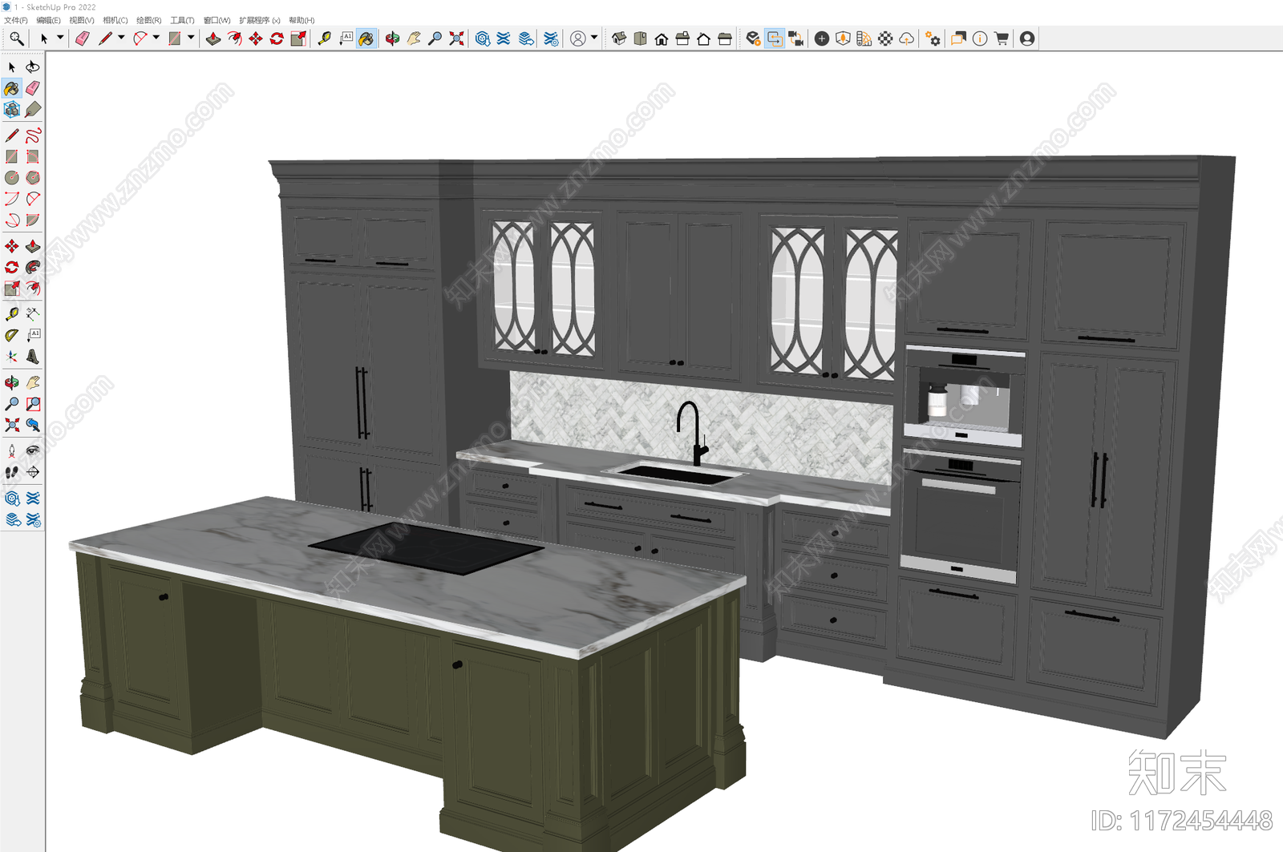Select Push/Pull tool in top toolbar
Image resolution: width=1283 pixels, height=852 pixels.
pos(212,38)
